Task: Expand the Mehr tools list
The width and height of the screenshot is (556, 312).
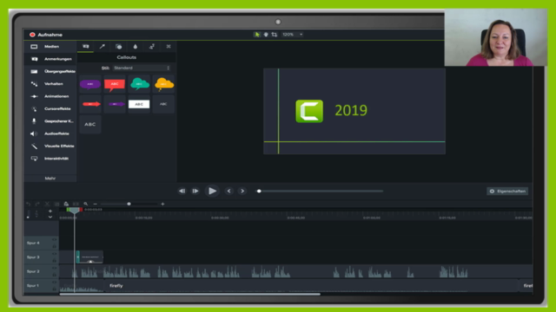Action: pos(50,179)
